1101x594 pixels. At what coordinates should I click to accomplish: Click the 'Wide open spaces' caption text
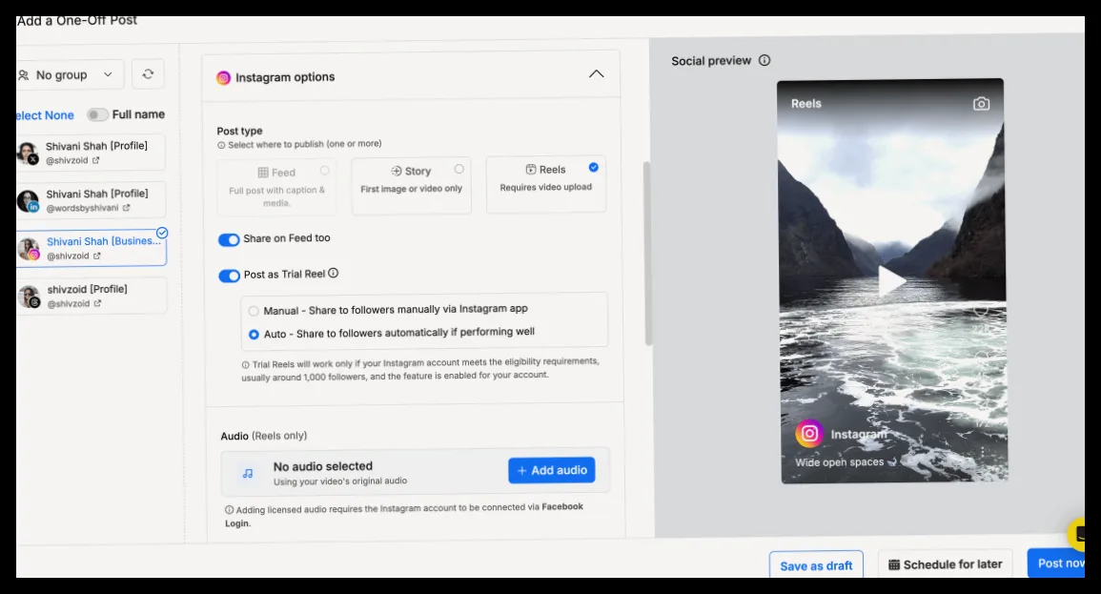[x=839, y=462]
